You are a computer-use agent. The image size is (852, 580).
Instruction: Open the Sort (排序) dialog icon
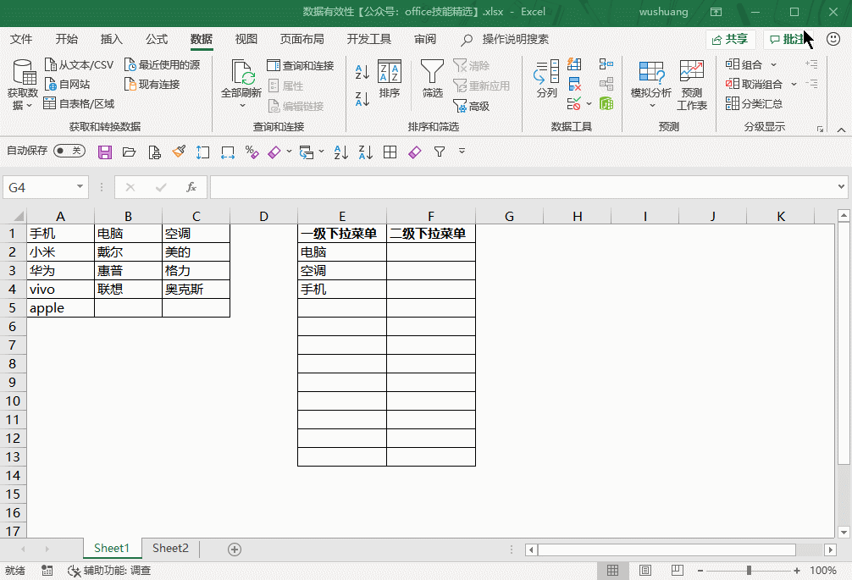(x=390, y=78)
